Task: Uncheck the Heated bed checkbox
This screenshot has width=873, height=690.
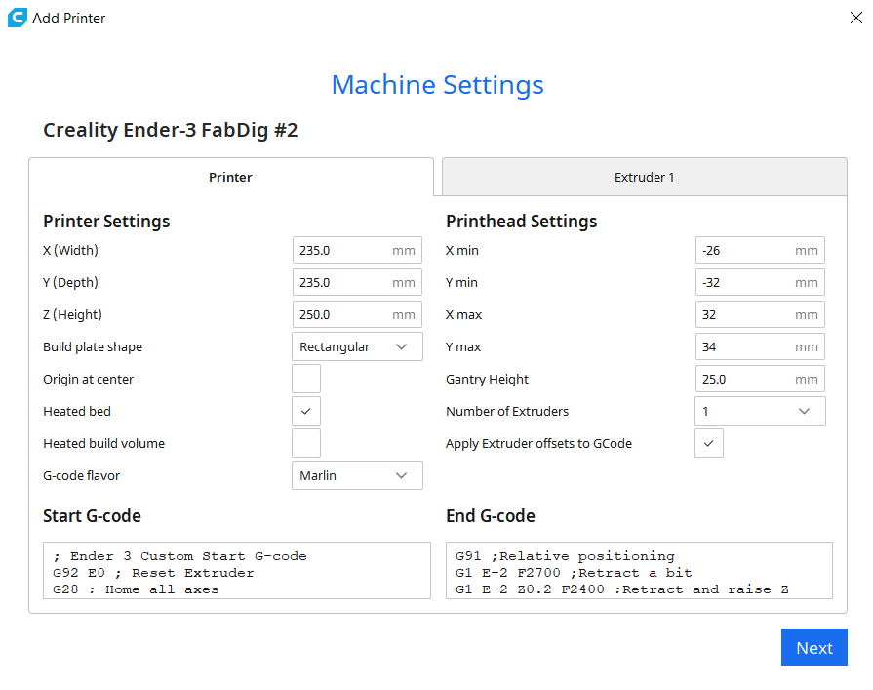Action: pos(306,412)
